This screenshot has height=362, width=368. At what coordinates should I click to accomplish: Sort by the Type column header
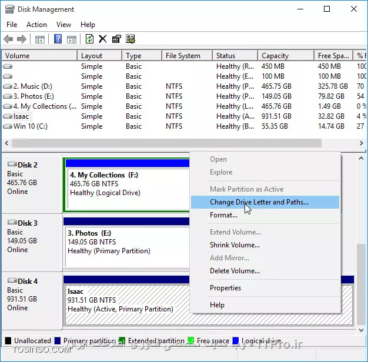tap(142, 56)
